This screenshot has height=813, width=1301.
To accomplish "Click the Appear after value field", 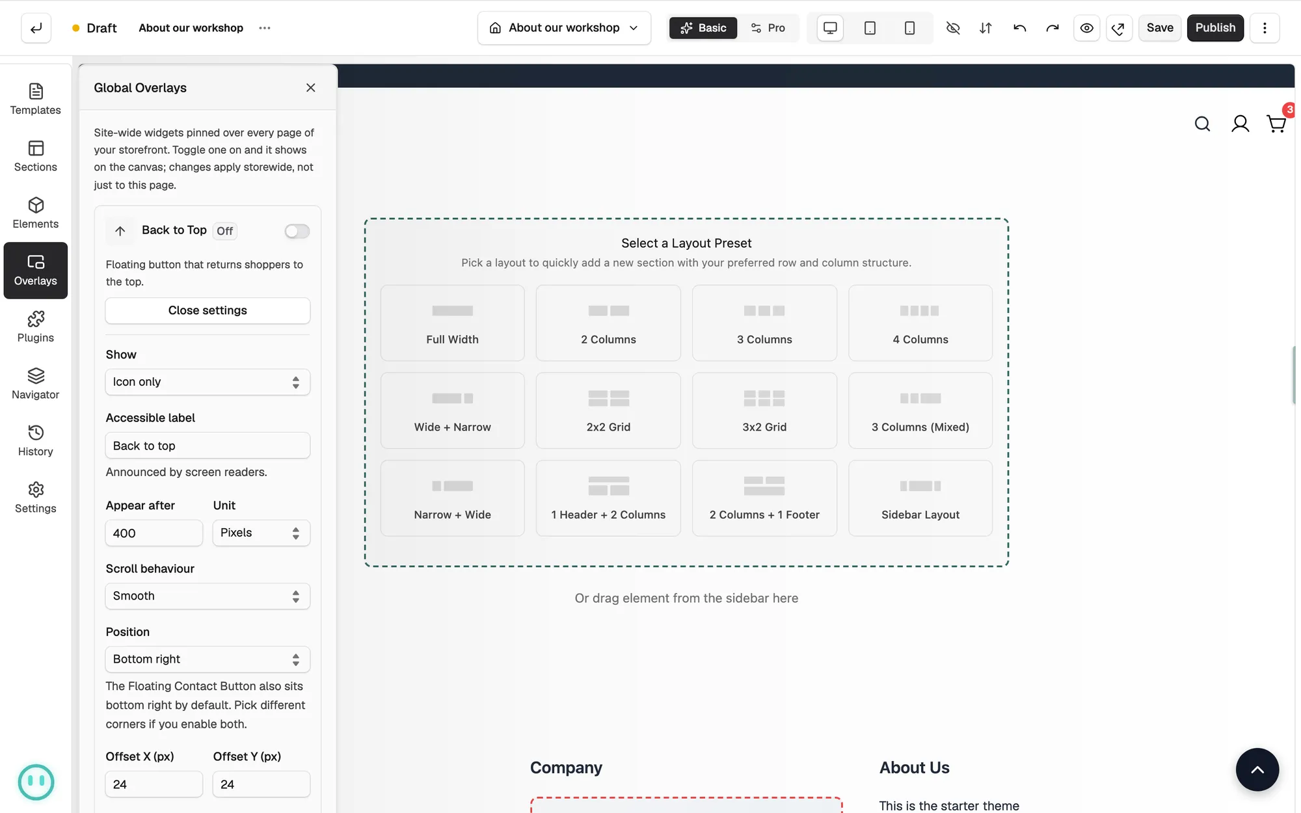I will click(154, 533).
